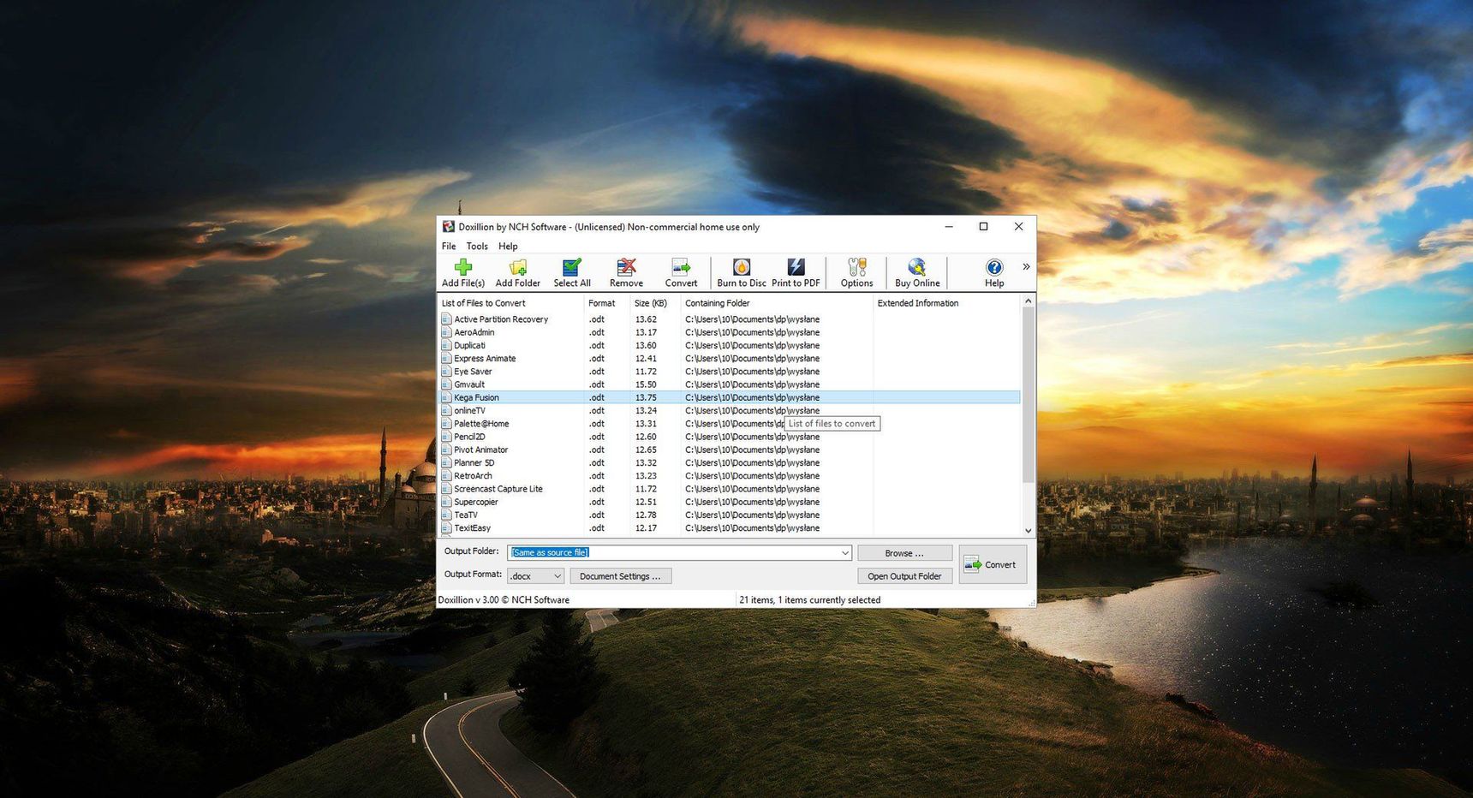Viewport: 1473px width, 798px height.
Task: Click the Print to PDF icon
Action: (796, 273)
